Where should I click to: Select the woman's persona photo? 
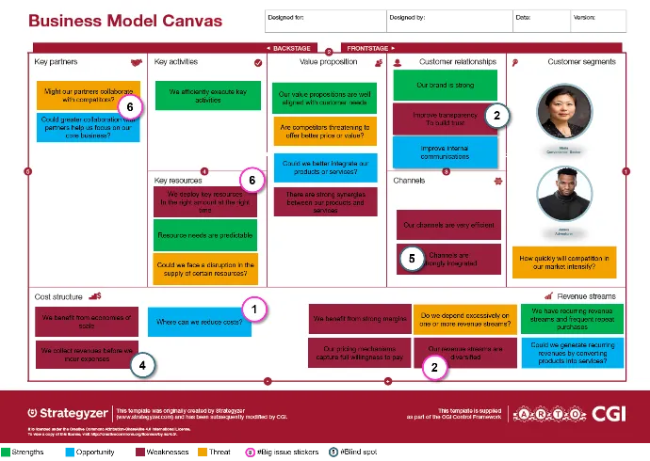563,115
